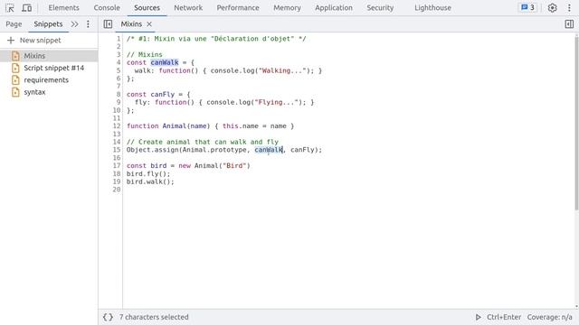Click 'canFly' in const declaration line 8
579x325 pixels.
click(163, 94)
